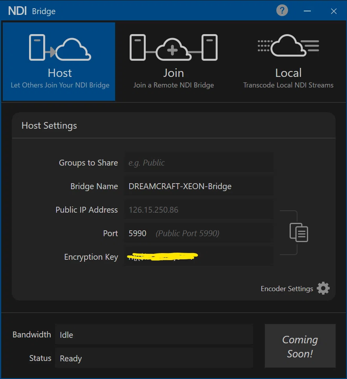Click the Bandwidth Idle readout field
The image size is (347, 379).
coord(154,335)
